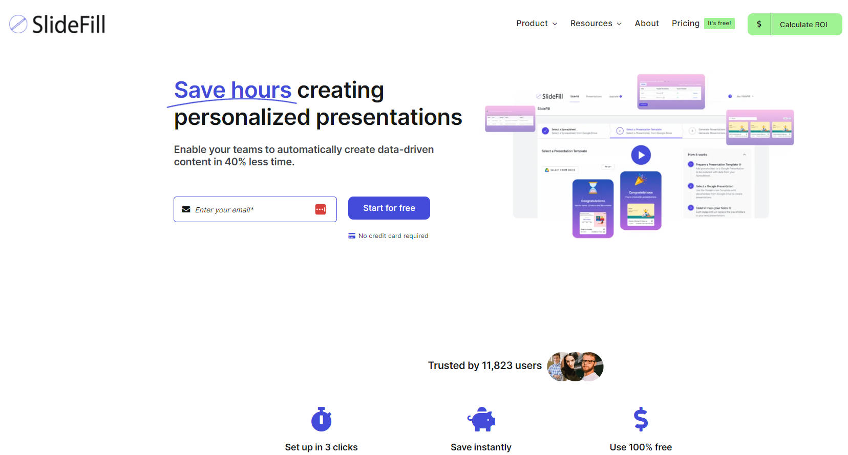Viewport: 848px width, 455px height.
Task: Click the underlined Save hours headline text
Action: [232, 90]
